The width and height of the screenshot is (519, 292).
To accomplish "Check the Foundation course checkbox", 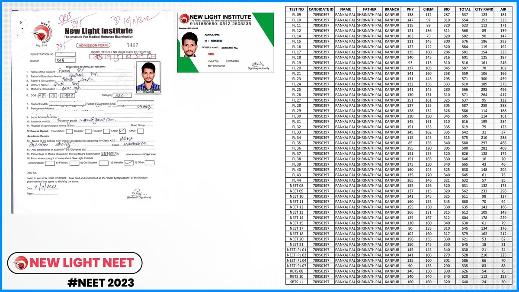I will 70,131.
